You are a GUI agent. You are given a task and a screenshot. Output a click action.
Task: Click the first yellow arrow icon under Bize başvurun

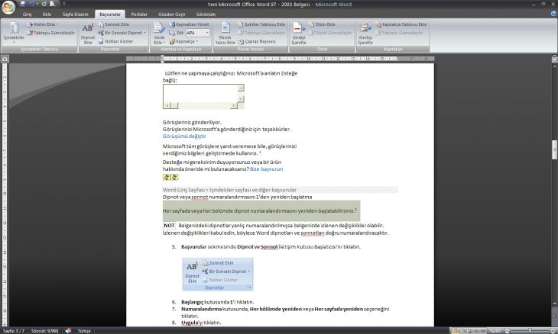(x=167, y=177)
